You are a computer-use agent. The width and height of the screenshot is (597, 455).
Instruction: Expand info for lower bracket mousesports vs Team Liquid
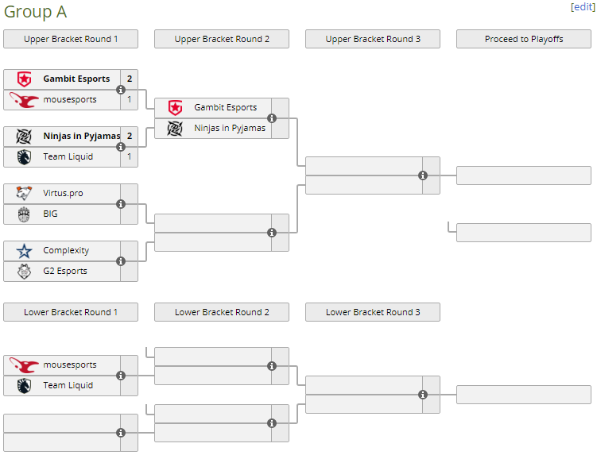pos(121,376)
